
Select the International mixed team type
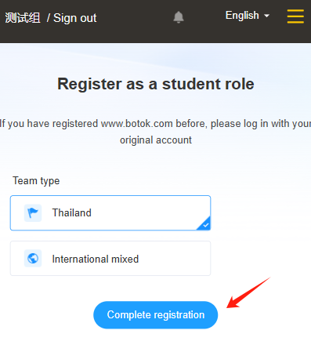click(x=110, y=259)
